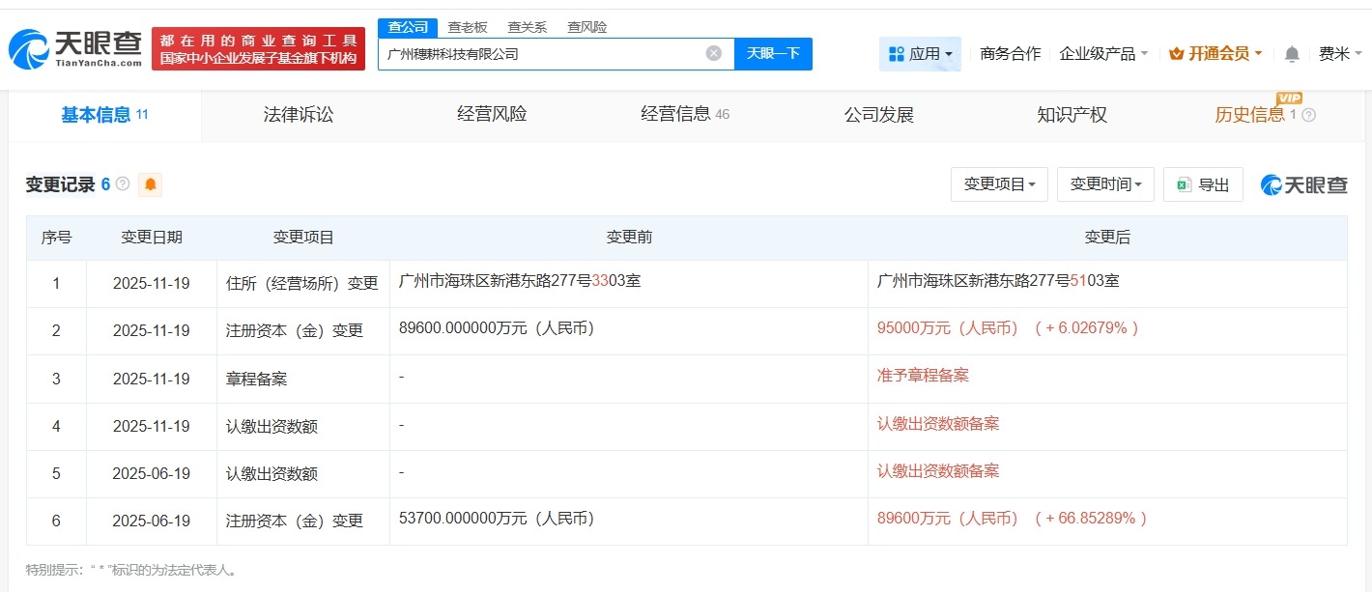Export records with the 导出 Excel button
Viewport: 1372px width, 592px height.
[x=1203, y=184]
